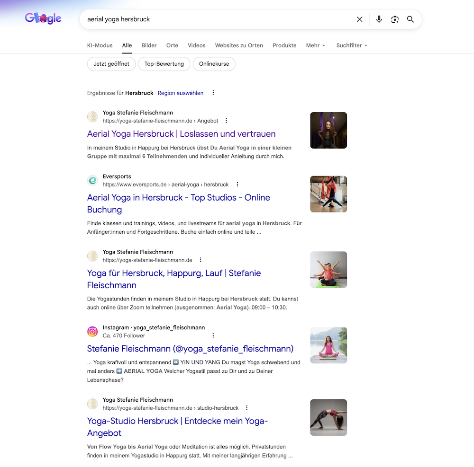Expand the Mehr dropdown menu
474x467 pixels.
click(316, 45)
